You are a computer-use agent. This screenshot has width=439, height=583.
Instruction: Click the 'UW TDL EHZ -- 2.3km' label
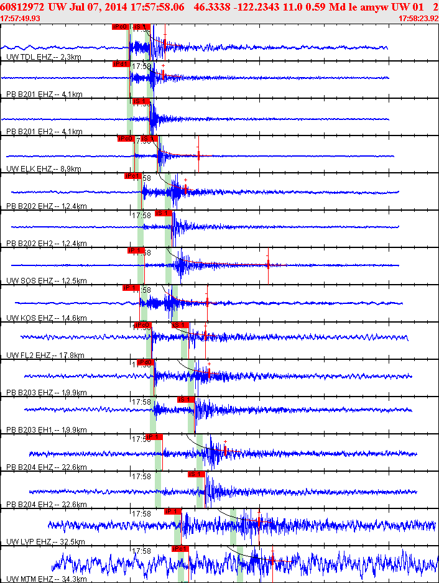44,57
